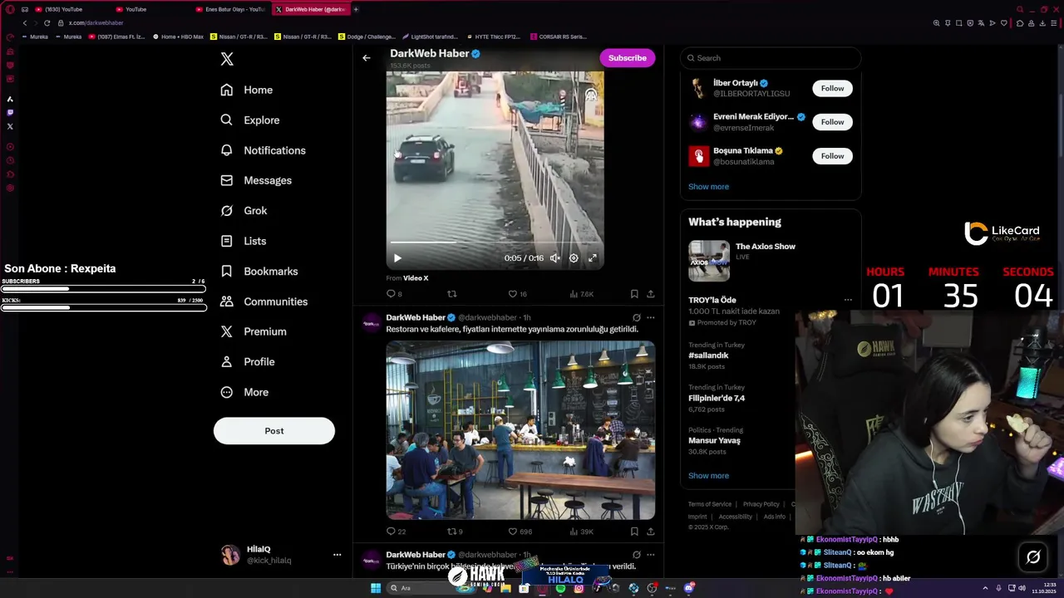Show more suggested accounts to follow
The width and height of the screenshot is (1064, 598).
coord(708,187)
